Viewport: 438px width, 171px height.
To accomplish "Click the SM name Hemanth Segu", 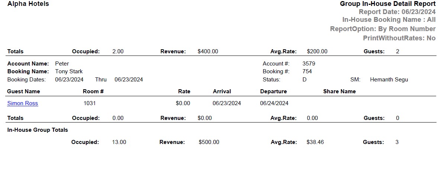I will [x=389, y=80].
